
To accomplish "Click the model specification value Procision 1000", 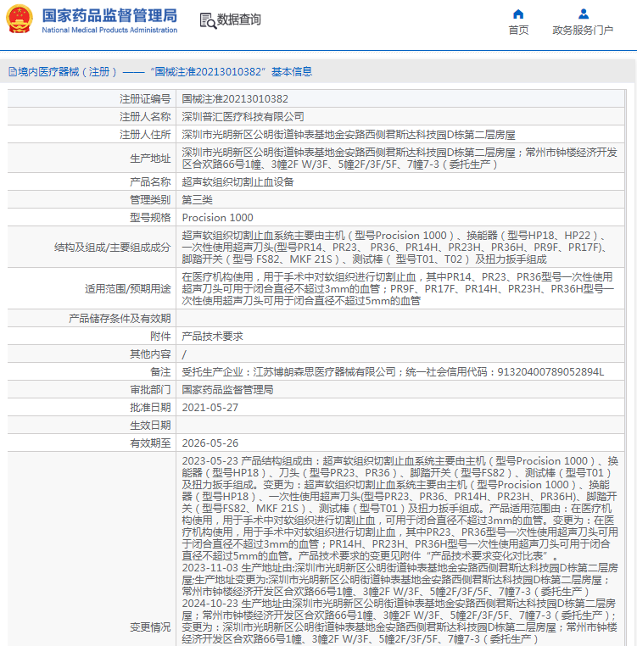I will 217,218.
